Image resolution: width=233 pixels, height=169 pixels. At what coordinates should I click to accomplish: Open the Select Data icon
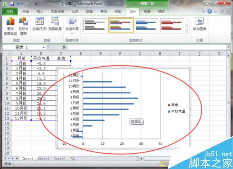click(55, 24)
